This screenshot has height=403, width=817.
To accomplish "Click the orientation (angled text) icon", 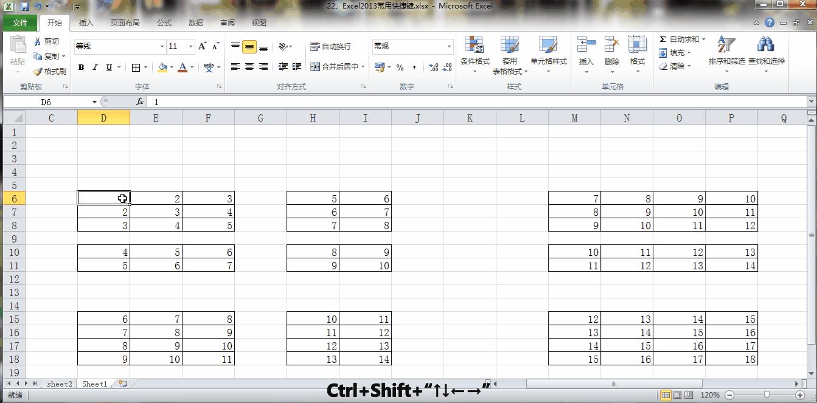I will [283, 46].
